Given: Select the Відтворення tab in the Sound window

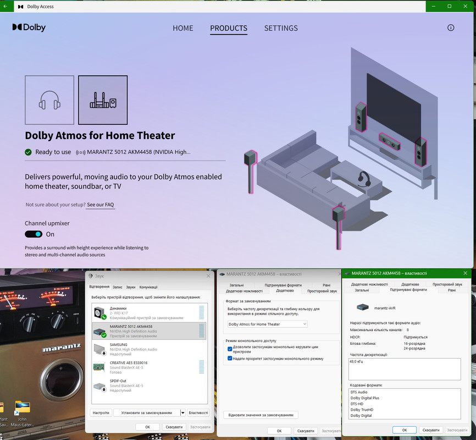Looking at the screenshot, I should [x=99, y=287].
